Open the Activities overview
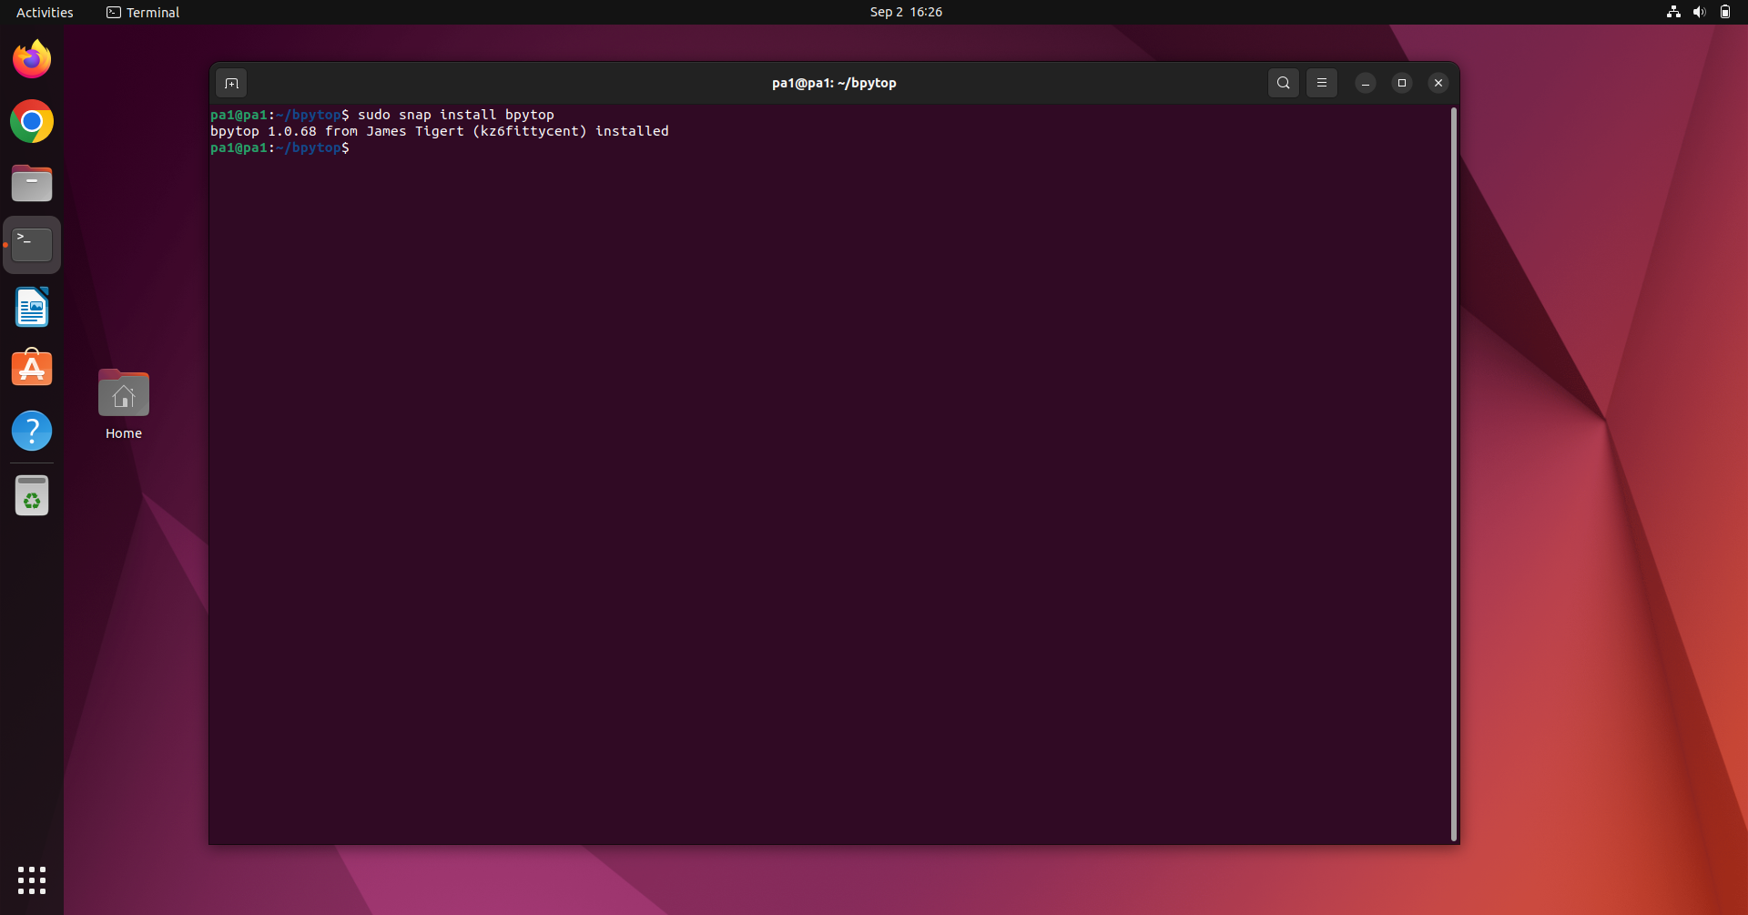Image resolution: width=1748 pixels, height=915 pixels. (44, 12)
